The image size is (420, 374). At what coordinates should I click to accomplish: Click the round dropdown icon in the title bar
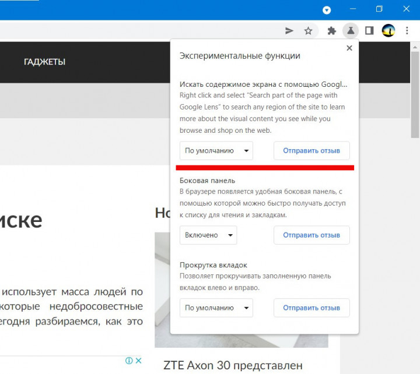click(x=327, y=10)
